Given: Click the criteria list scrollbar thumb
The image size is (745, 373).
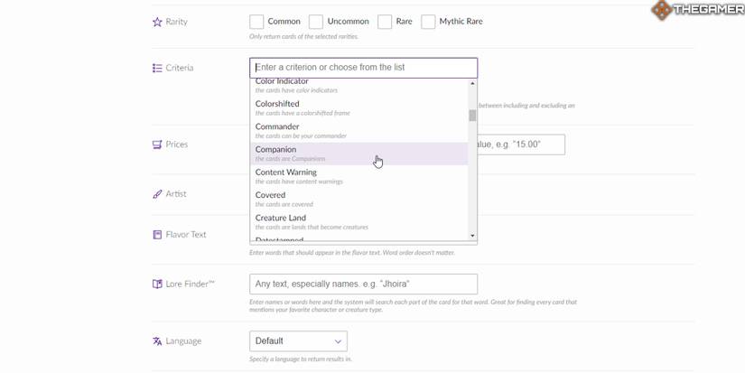Looking at the screenshot, I should (x=472, y=116).
